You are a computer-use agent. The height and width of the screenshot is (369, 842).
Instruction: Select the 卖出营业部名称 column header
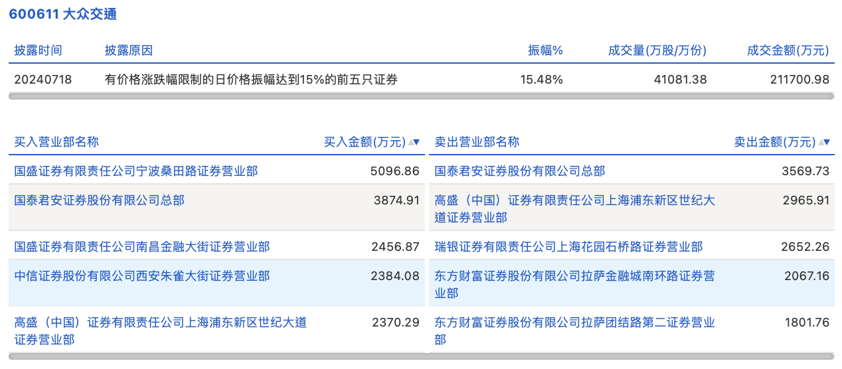(x=477, y=142)
